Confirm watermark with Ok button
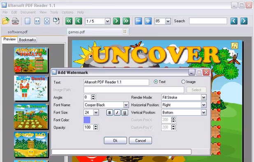254x162 pixels. tap(115, 141)
